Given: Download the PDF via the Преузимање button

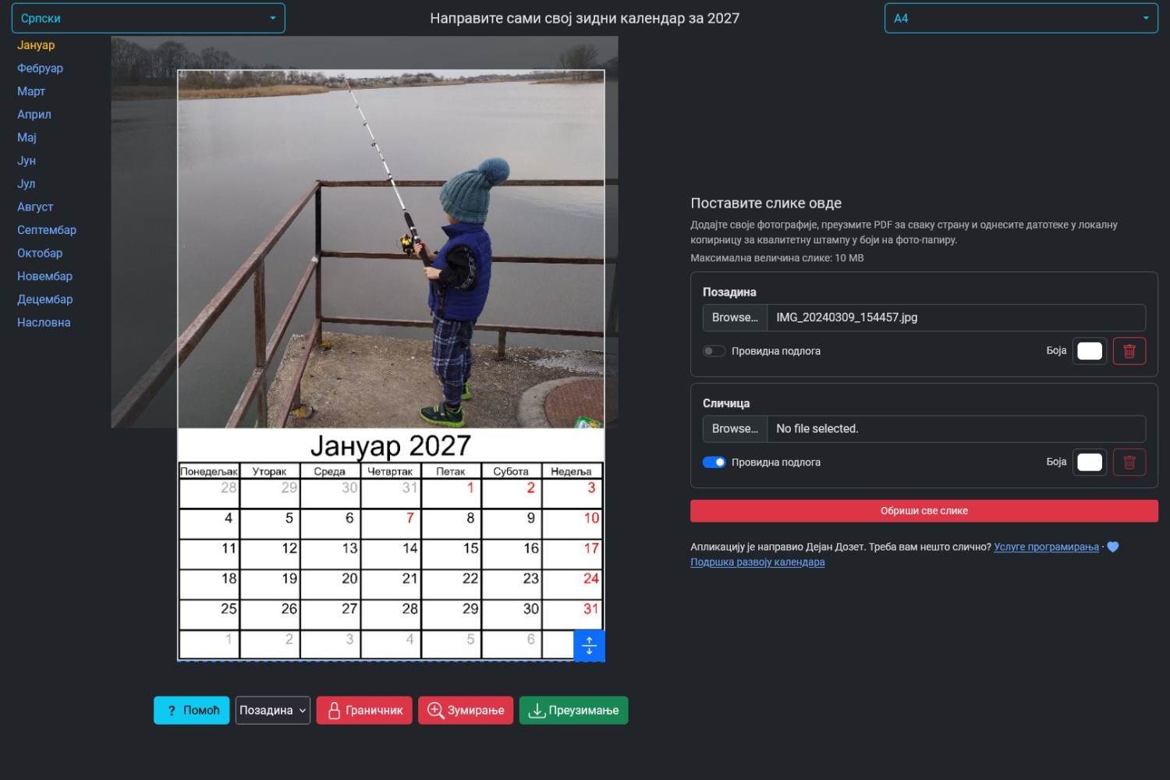Looking at the screenshot, I should pyautogui.click(x=573, y=711).
